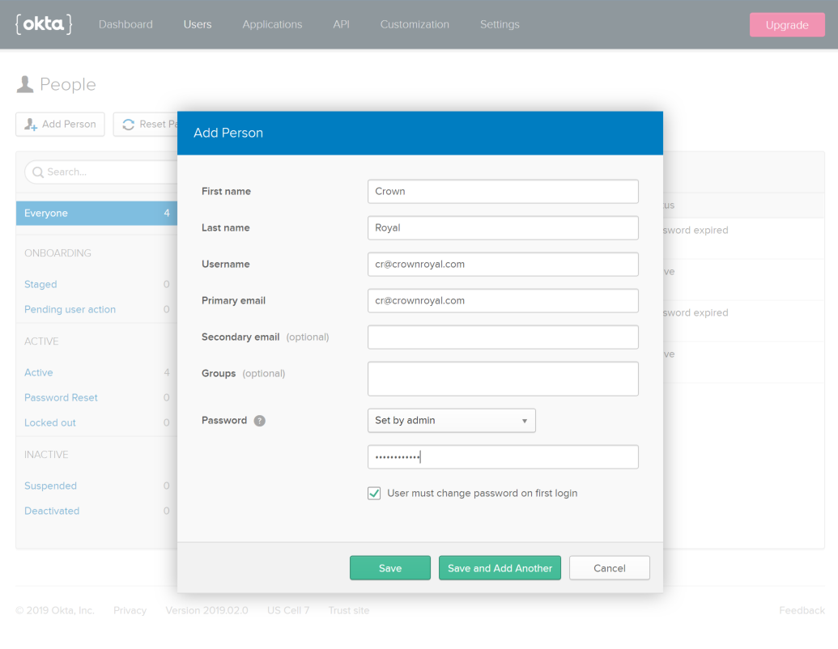Click the password help question mark icon
The width and height of the screenshot is (838, 649).
259,421
